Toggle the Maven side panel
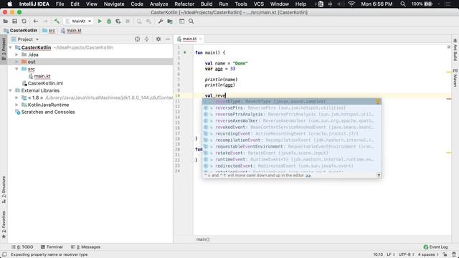Image resolution: width=459 pixels, height=258 pixels. point(455,78)
